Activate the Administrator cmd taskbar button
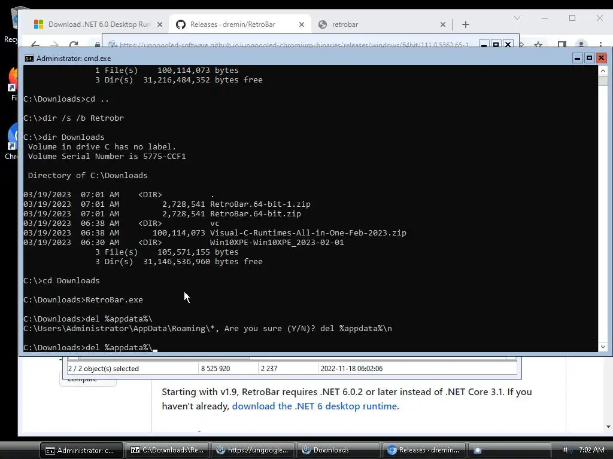 click(81, 450)
